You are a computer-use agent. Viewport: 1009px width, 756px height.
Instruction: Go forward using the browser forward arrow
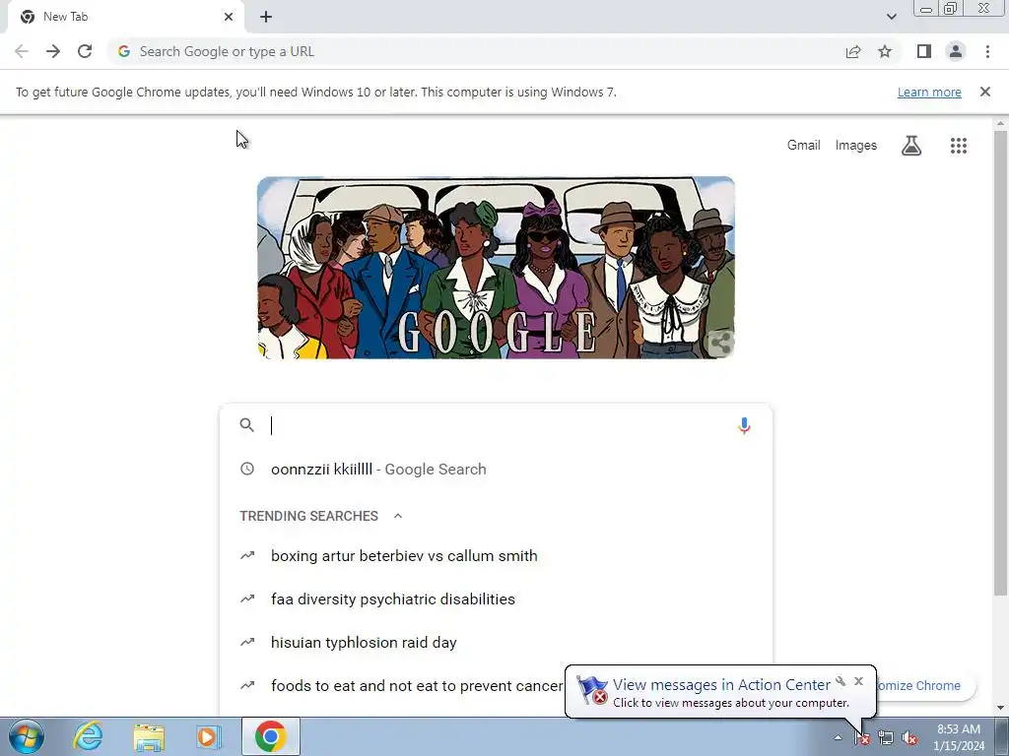53,51
